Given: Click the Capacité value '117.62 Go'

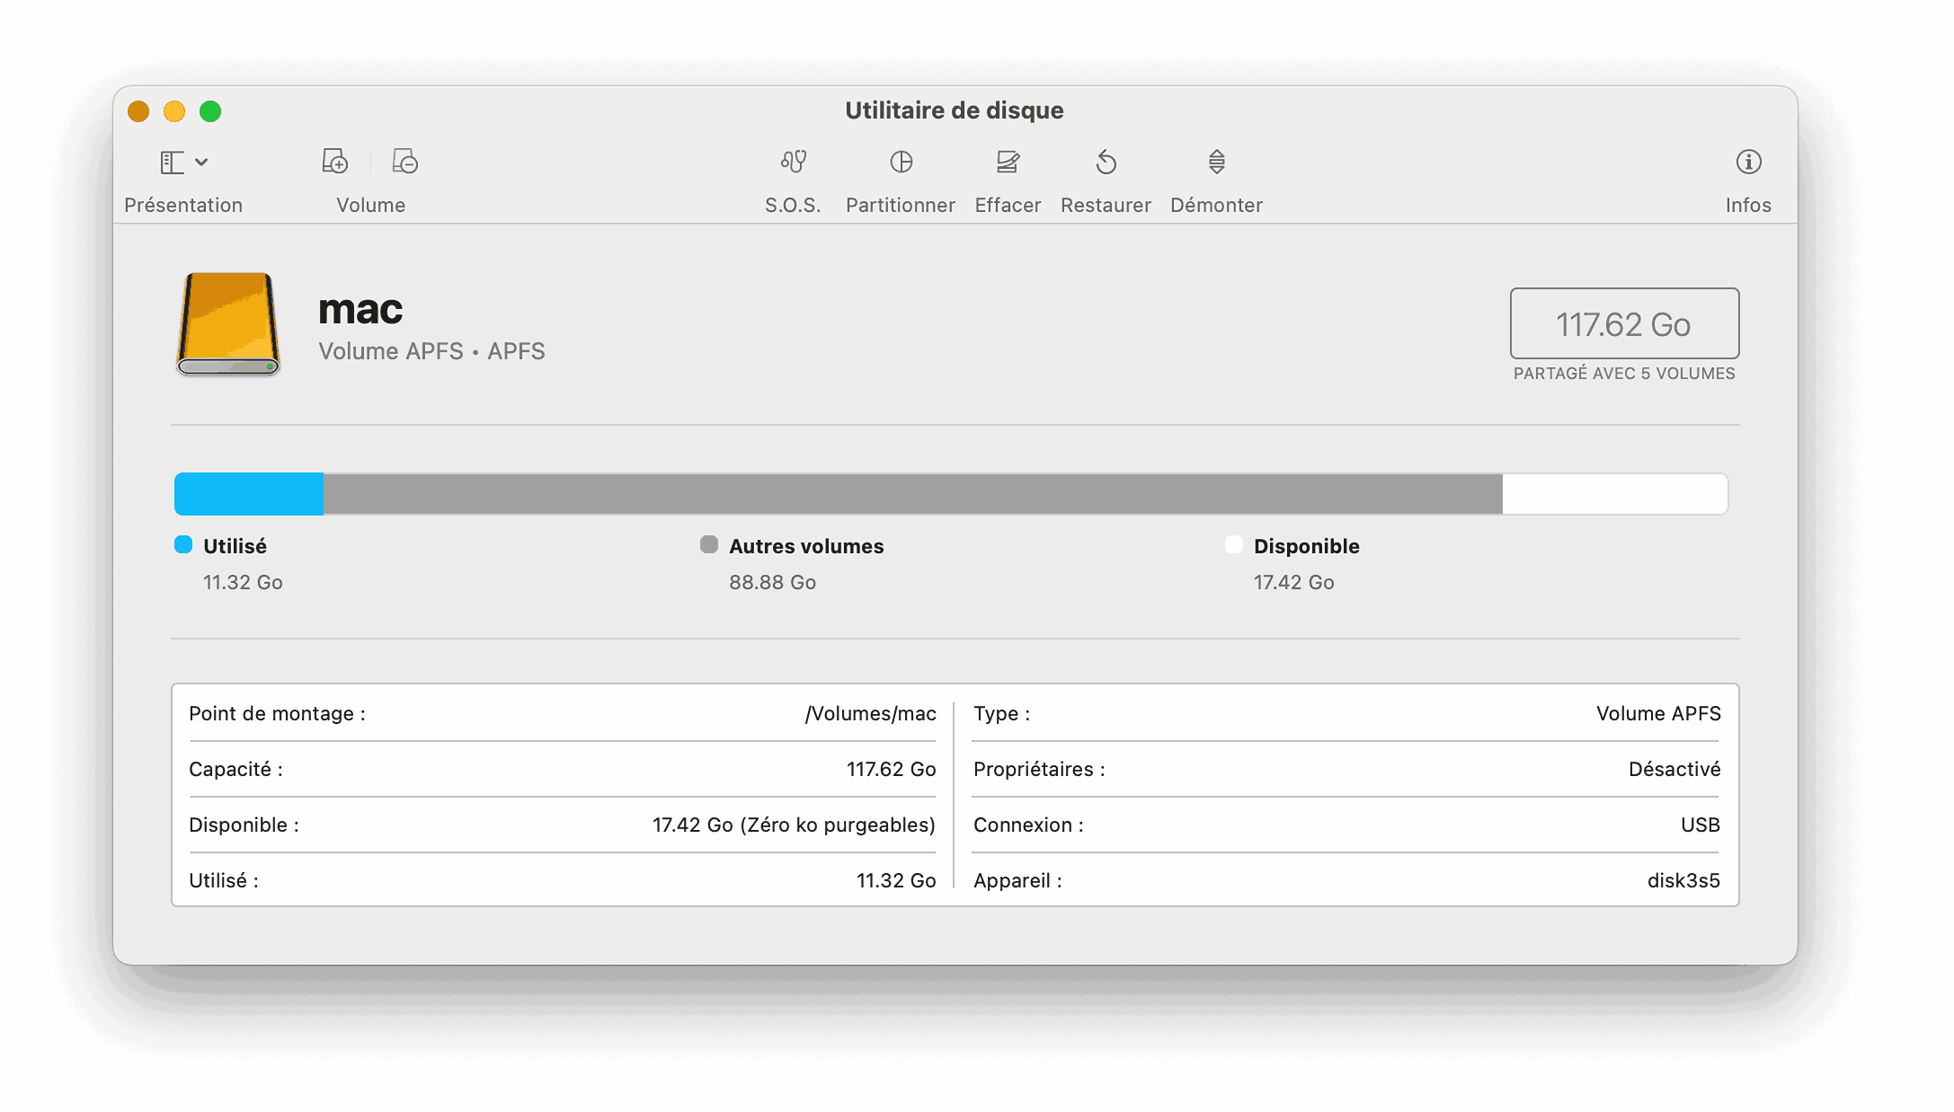Looking at the screenshot, I should point(891,769).
